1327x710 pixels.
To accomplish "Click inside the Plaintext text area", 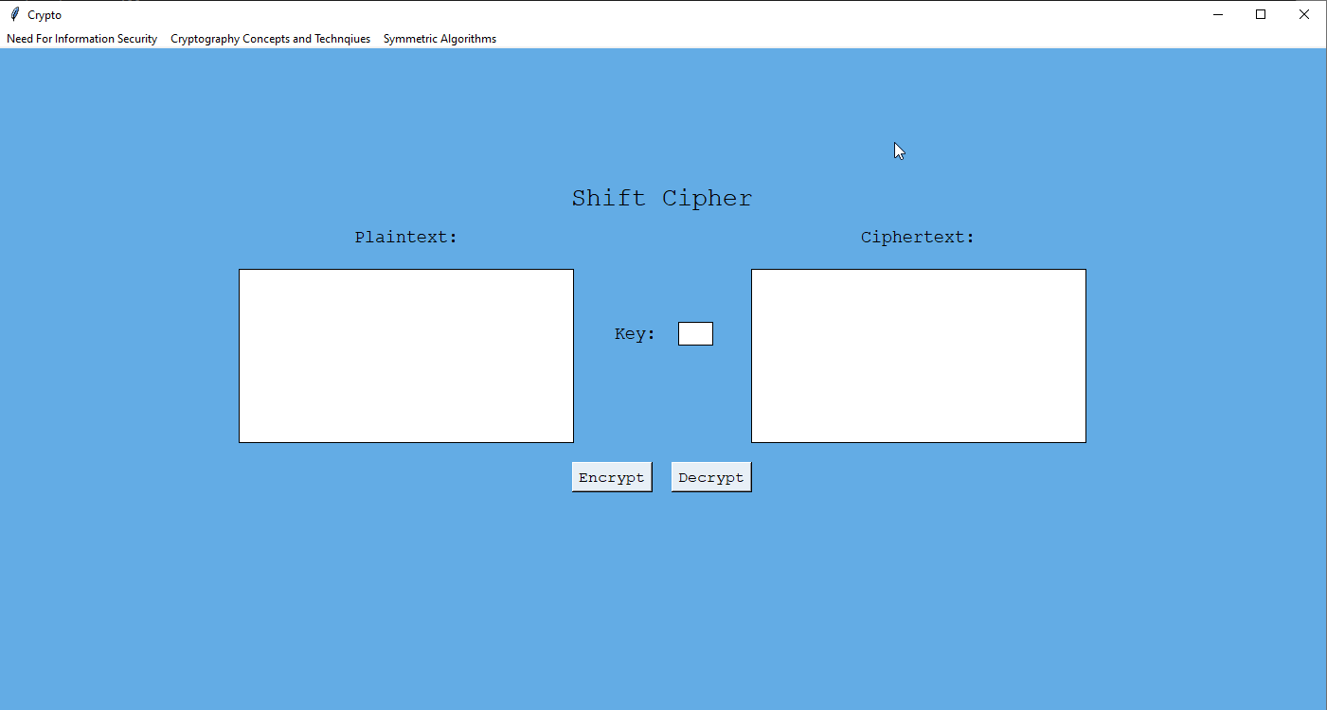I will [406, 356].
